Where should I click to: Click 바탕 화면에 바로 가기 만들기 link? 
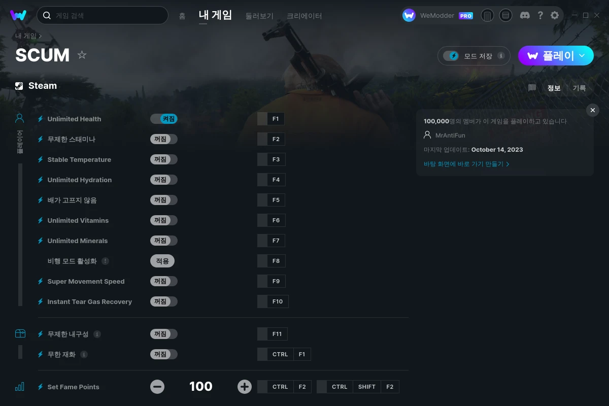coord(466,164)
